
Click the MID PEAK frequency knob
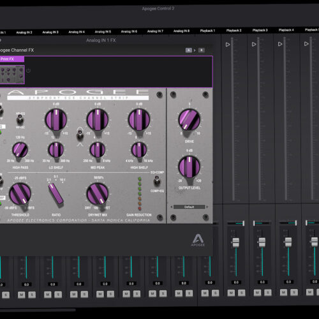point(98,150)
